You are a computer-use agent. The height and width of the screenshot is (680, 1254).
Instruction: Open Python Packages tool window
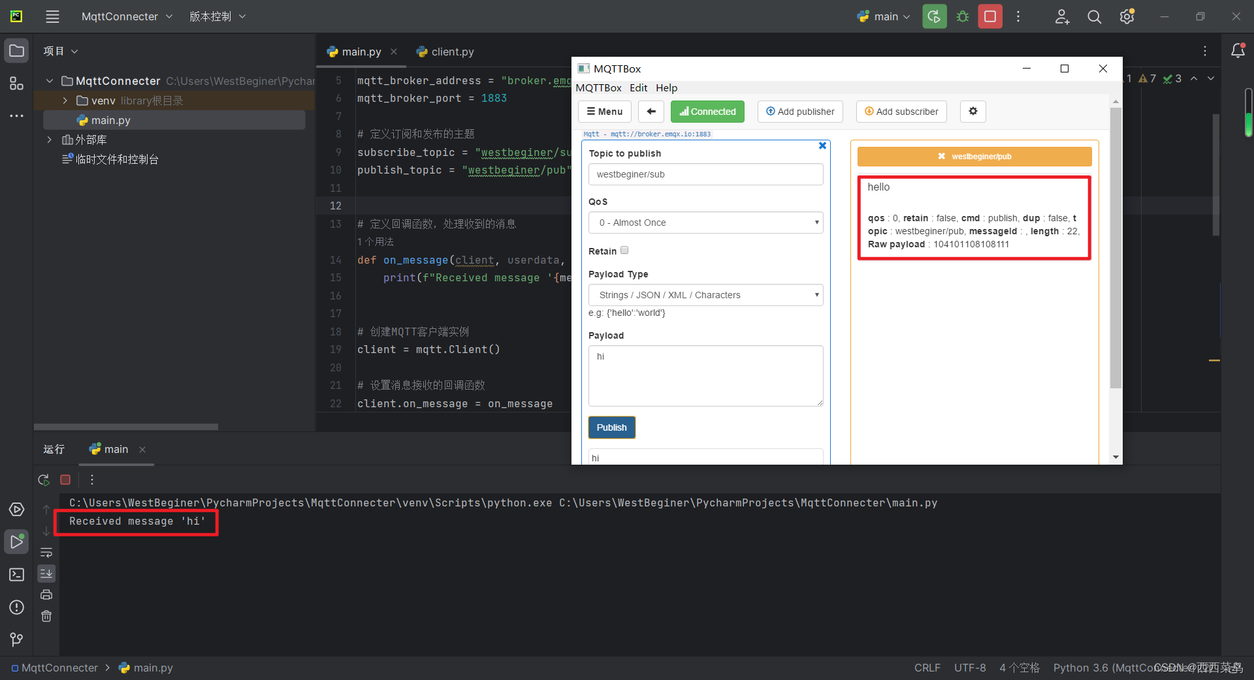tap(16, 509)
